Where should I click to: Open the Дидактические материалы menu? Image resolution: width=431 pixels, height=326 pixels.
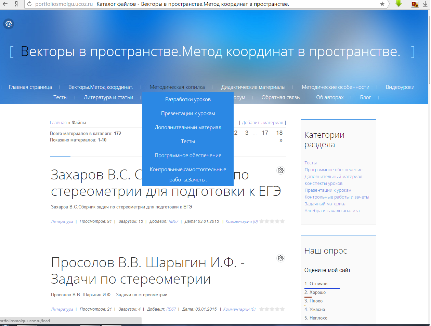tap(253, 87)
